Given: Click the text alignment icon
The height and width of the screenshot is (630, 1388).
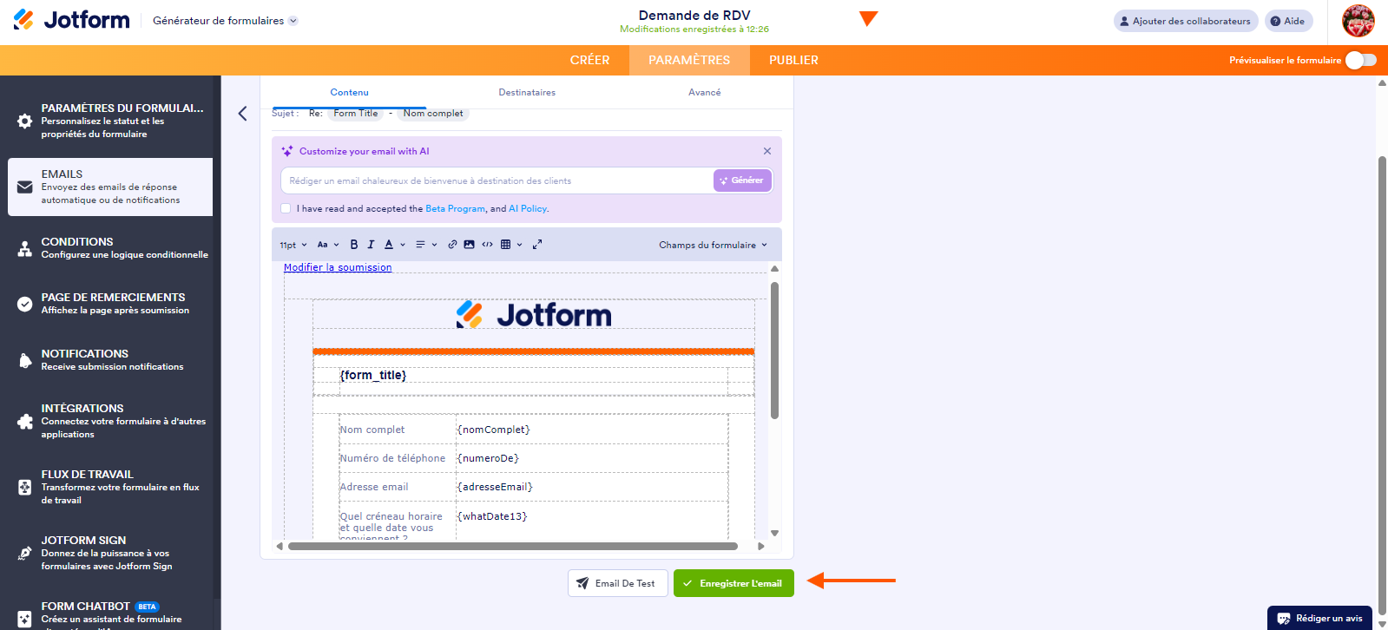Looking at the screenshot, I should [420, 245].
